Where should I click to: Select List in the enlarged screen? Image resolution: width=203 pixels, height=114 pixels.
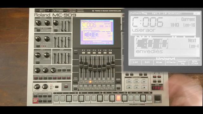135,62
